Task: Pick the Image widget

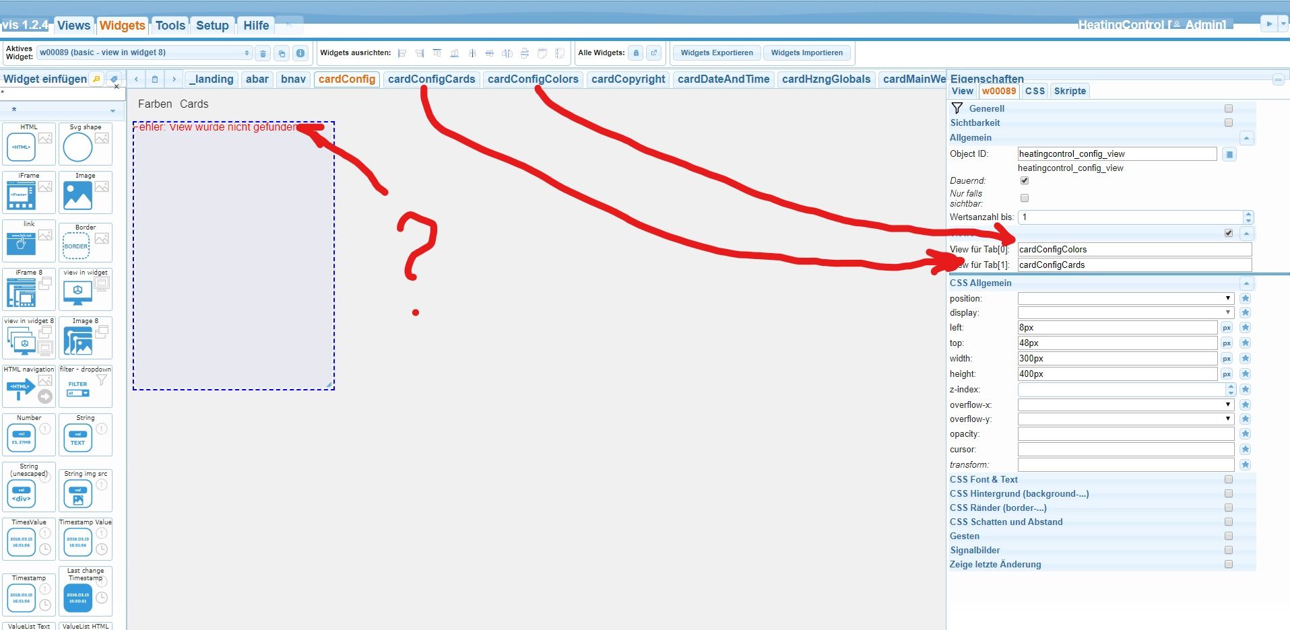Action: 86,193
